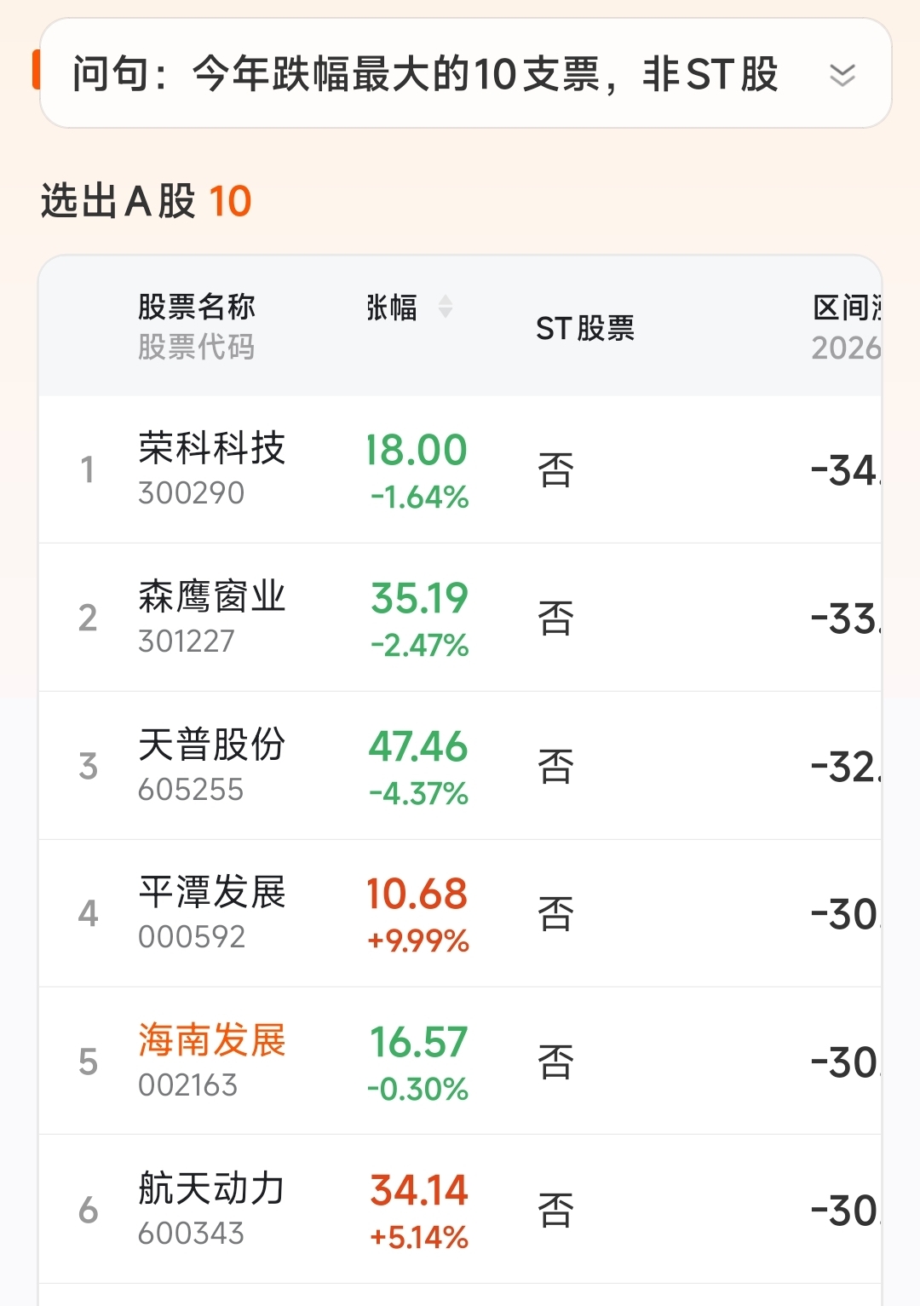Image resolution: width=920 pixels, height=1306 pixels.
Task: Tap the highlighted 海南发展 stock name
Action: (x=212, y=1040)
